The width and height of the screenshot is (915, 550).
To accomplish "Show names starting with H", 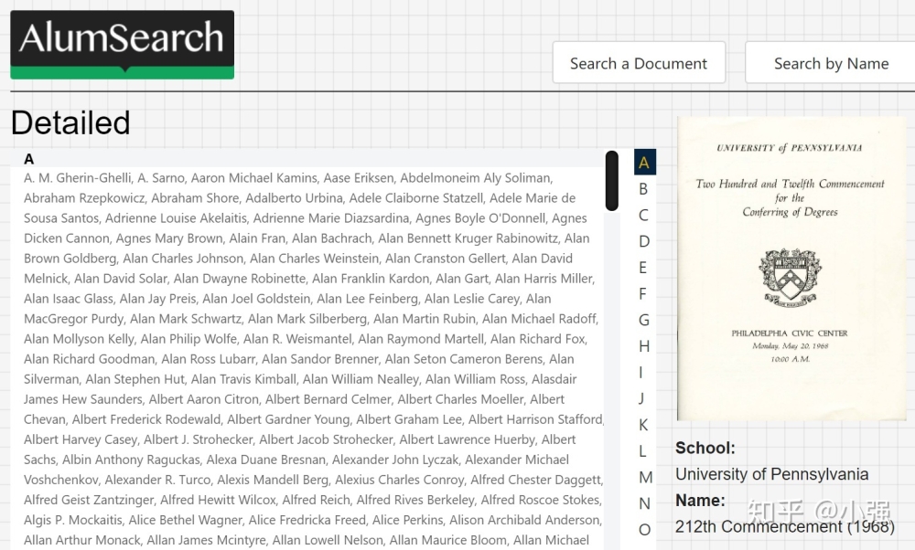I will pos(643,346).
